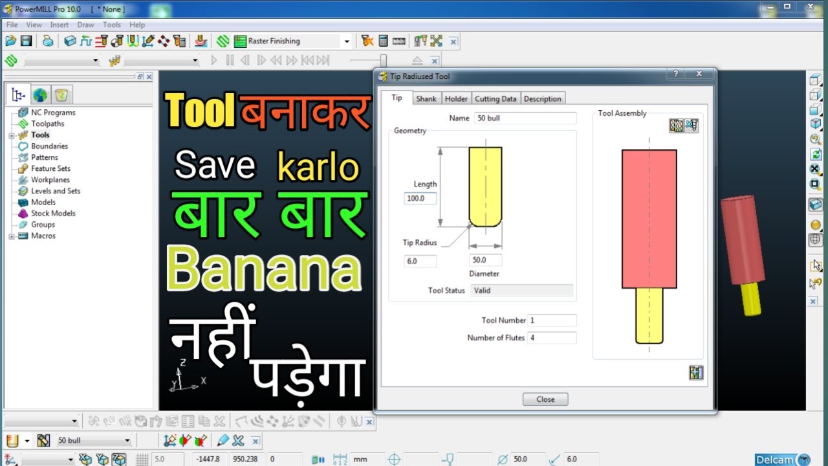Save project using floppy disk icon
The image size is (828, 466).
[27, 41]
